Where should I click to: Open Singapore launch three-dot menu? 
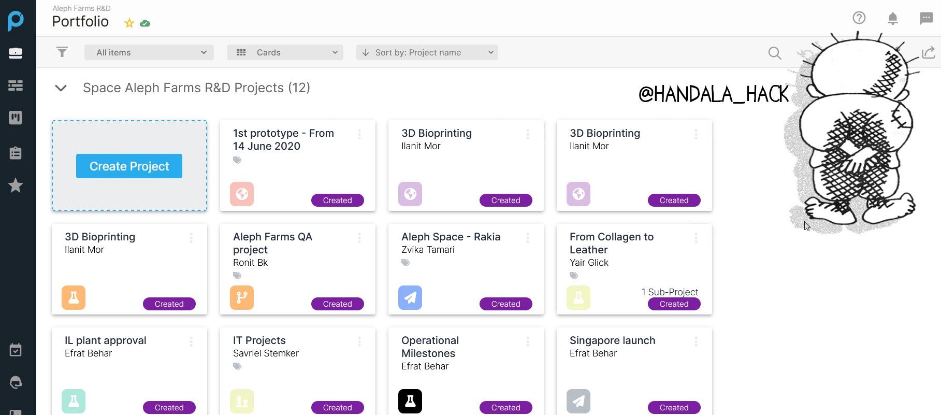coord(696,342)
